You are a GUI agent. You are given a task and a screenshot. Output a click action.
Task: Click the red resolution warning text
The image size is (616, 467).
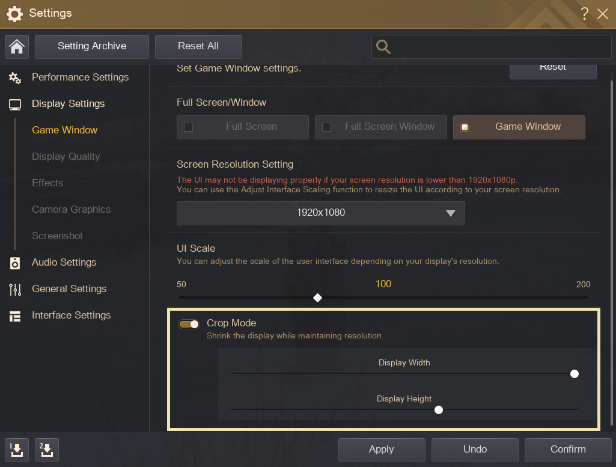347,180
